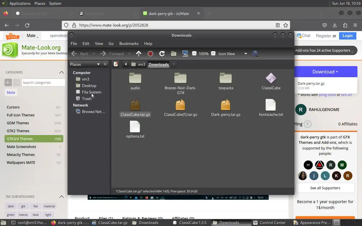Click Firefox URL address field
The height and width of the screenshot is (226, 362).
(x=175, y=25)
